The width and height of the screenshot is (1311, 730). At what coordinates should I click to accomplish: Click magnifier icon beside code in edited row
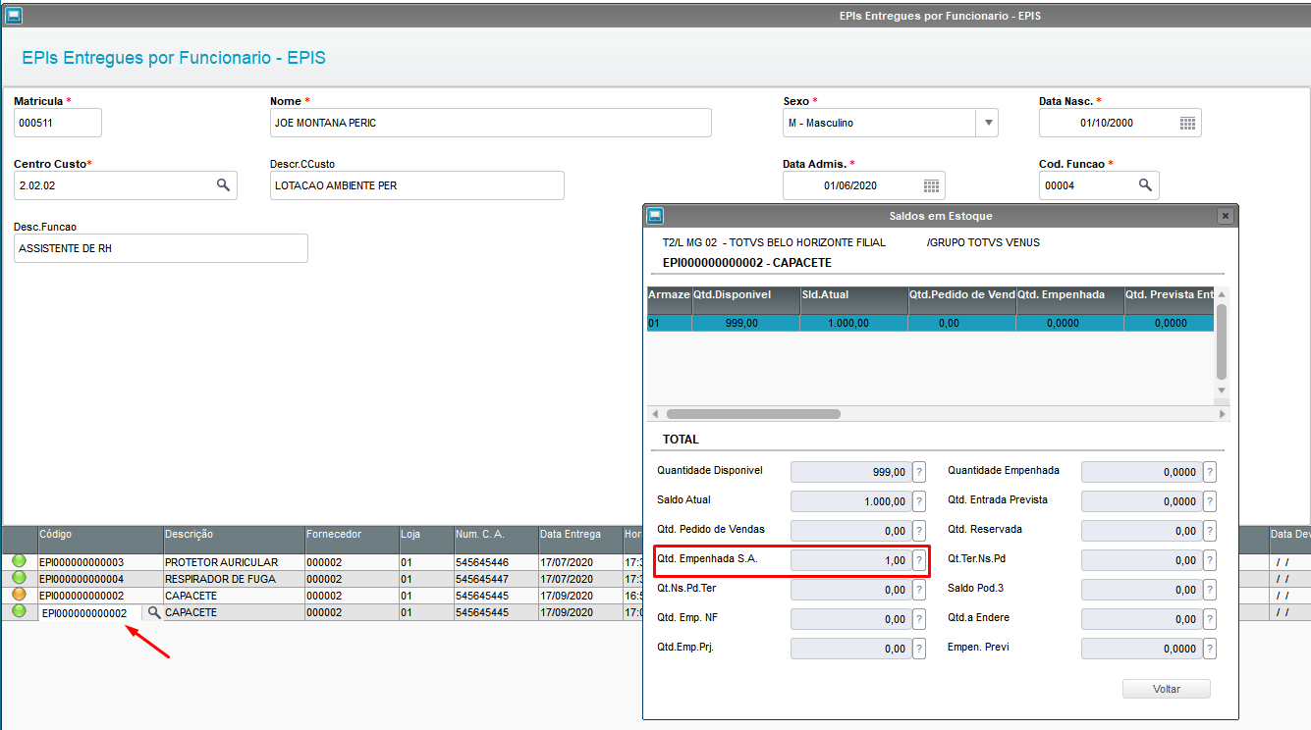point(154,612)
